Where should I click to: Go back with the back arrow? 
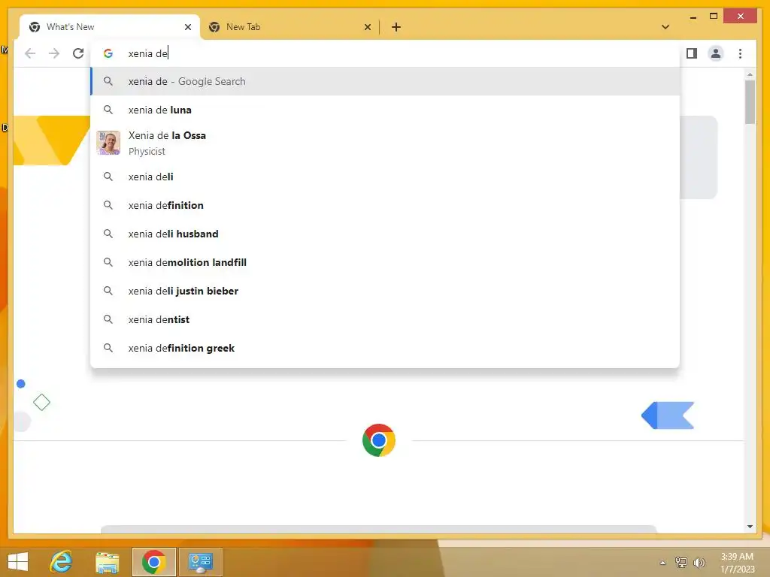[x=30, y=53]
